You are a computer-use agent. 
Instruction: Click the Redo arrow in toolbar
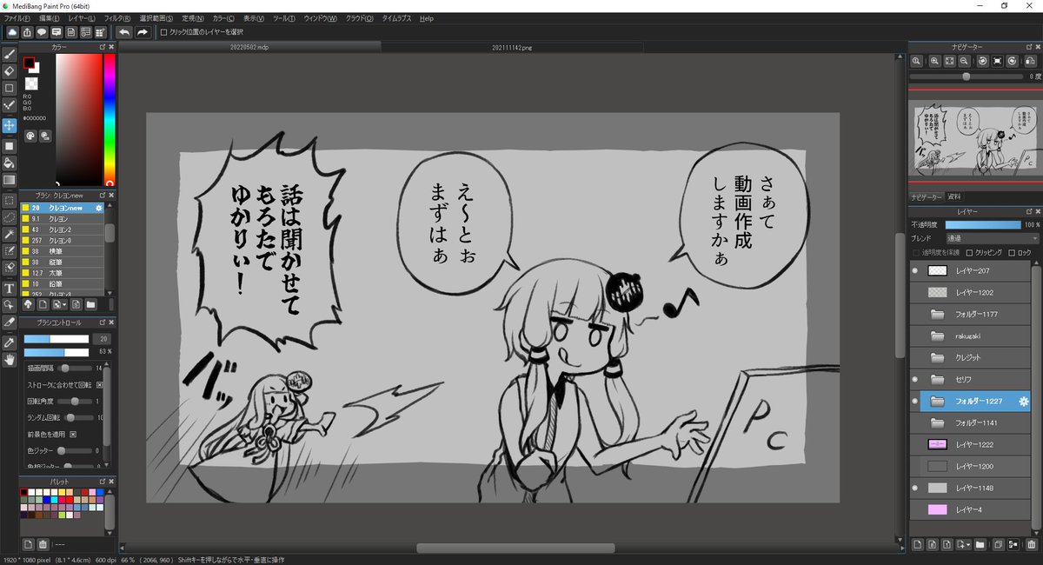[x=143, y=32]
